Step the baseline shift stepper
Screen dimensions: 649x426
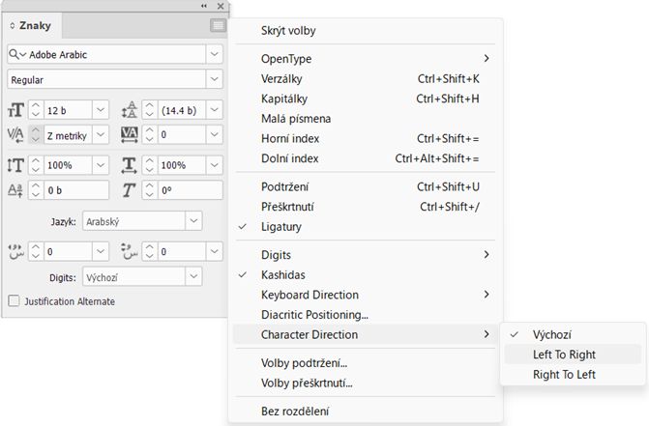[x=36, y=190]
